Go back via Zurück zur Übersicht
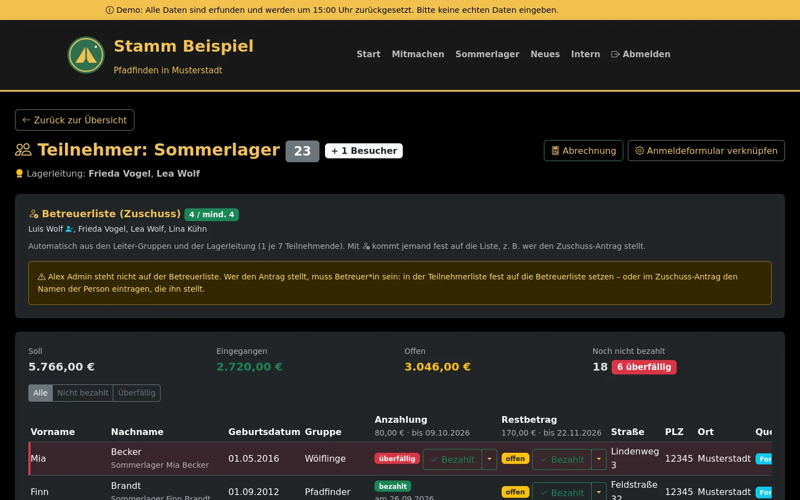 pyautogui.click(x=74, y=120)
